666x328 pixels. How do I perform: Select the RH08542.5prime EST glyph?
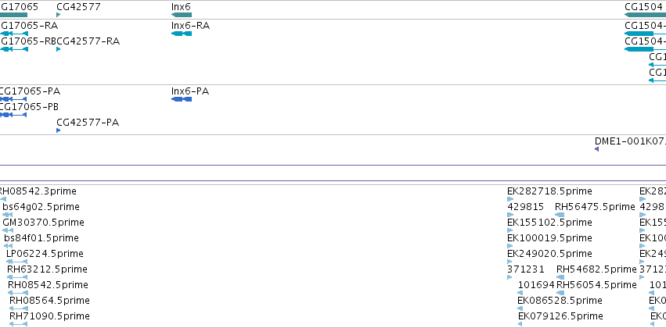[x=18, y=293]
